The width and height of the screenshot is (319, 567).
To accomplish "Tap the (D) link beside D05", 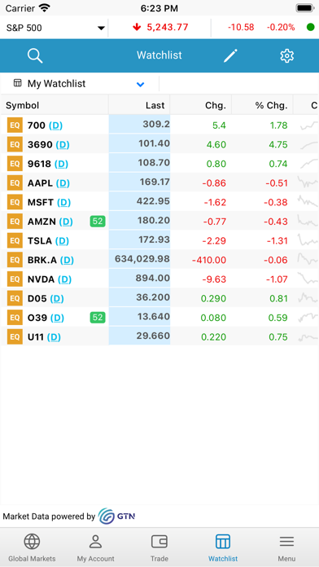I will point(57,299).
